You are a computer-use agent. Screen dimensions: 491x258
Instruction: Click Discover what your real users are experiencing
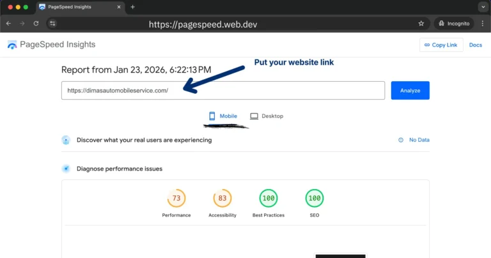click(x=144, y=140)
